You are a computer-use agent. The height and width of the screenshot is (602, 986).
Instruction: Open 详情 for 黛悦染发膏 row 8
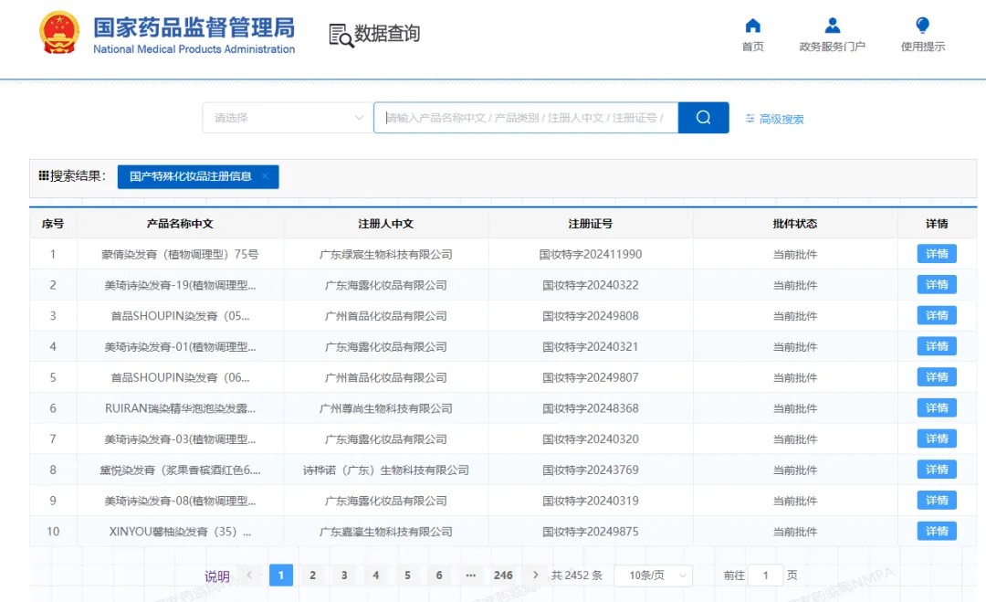click(x=937, y=470)
